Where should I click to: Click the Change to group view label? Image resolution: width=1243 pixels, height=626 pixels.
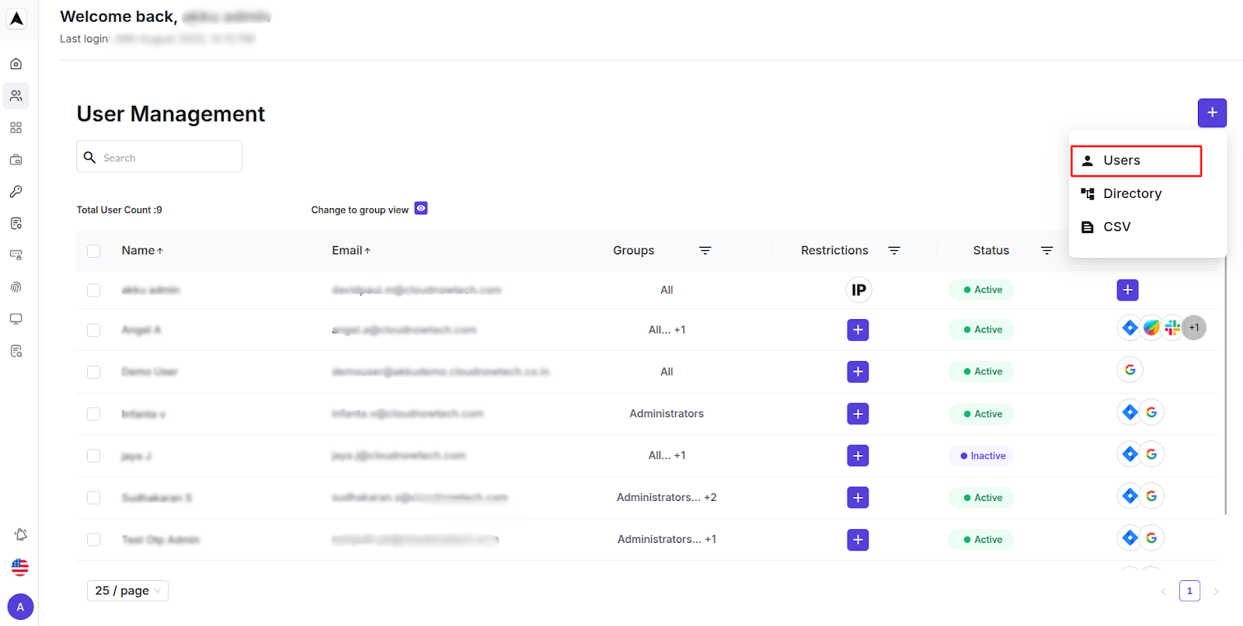point(360,210)
